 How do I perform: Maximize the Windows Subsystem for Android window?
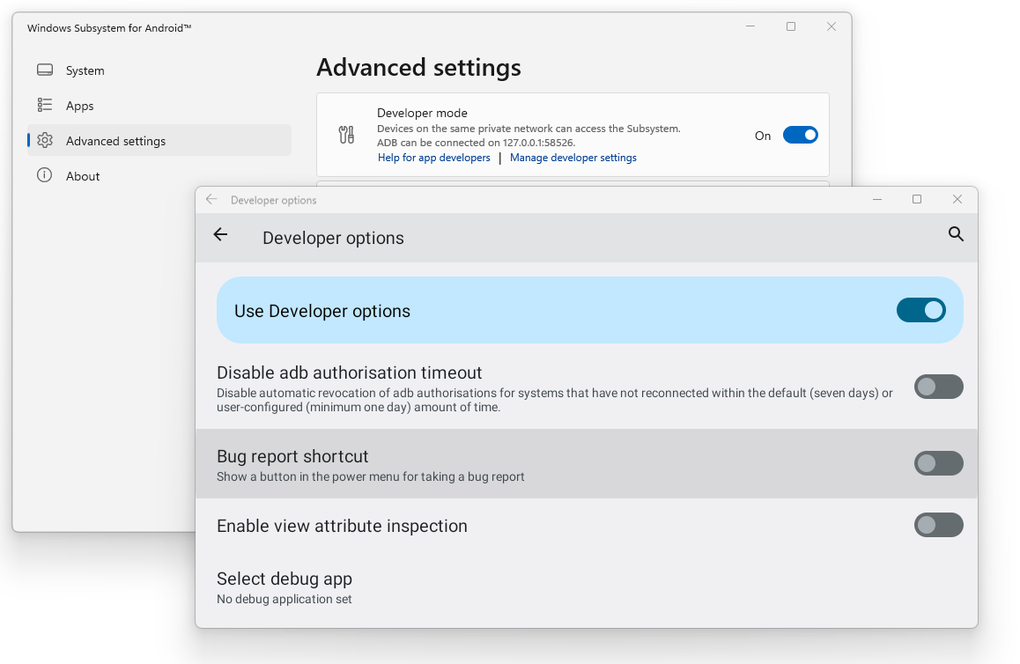(791, 26)
